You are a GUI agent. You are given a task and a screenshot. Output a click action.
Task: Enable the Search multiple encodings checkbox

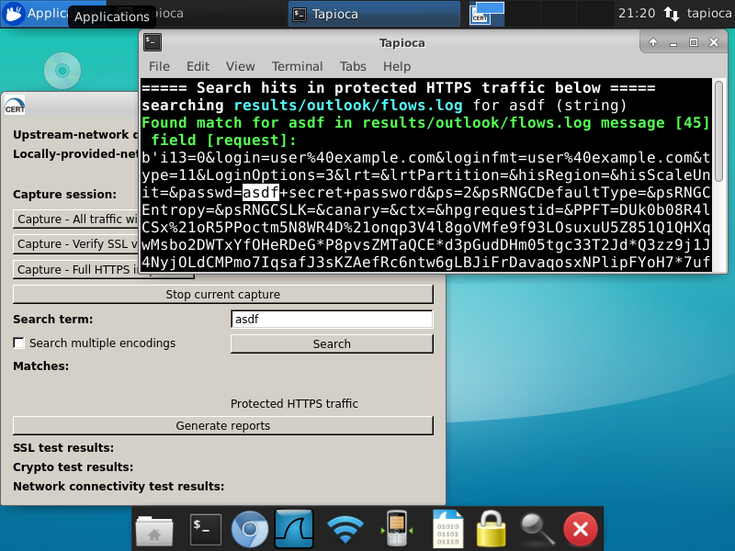pyautogui.click(x=19, y=343)
